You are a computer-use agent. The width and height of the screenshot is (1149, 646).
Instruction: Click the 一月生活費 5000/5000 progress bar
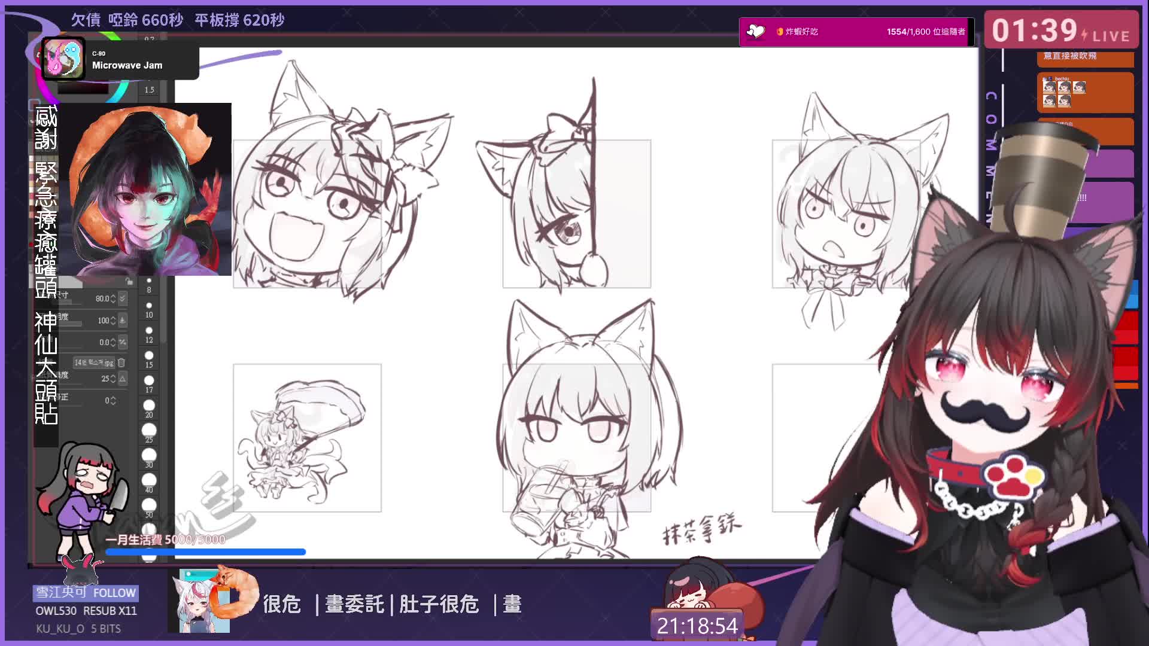point(206,551)
